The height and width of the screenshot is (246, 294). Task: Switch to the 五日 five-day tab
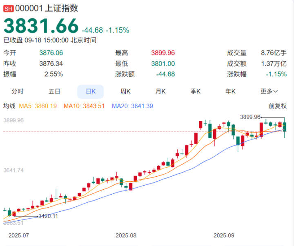(54, 91)
